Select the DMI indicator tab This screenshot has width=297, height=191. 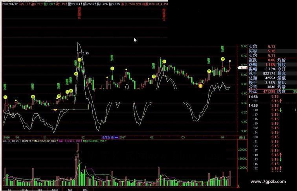pos(85,189)
